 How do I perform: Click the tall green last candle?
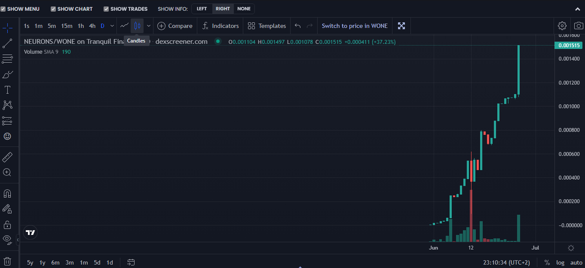[x=519, y=70]
